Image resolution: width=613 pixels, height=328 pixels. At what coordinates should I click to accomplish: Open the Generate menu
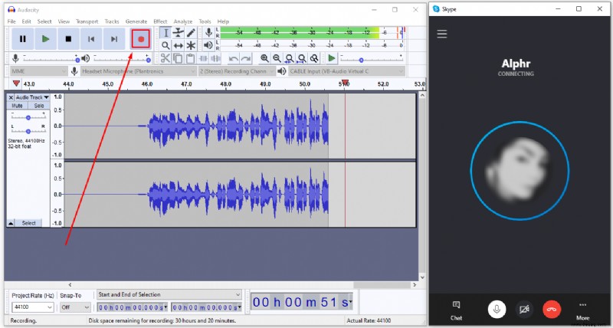coord(136,21)
